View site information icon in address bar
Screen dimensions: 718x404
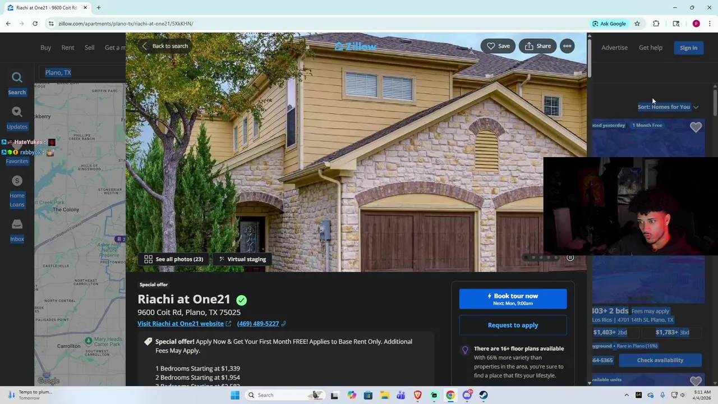click(51, 24)
